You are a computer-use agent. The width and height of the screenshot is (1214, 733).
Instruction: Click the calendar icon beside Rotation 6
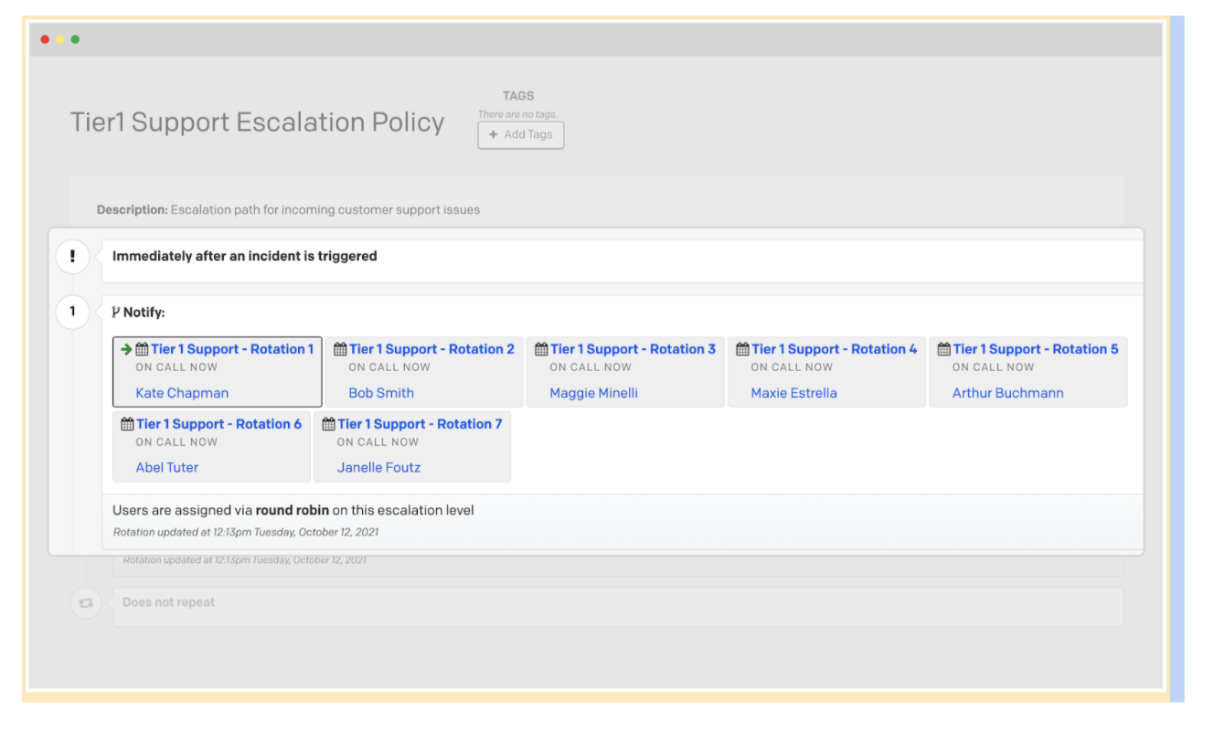(127, 424)
